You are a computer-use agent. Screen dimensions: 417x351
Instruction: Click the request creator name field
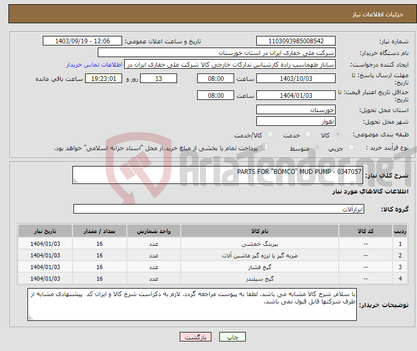point(230,64)
